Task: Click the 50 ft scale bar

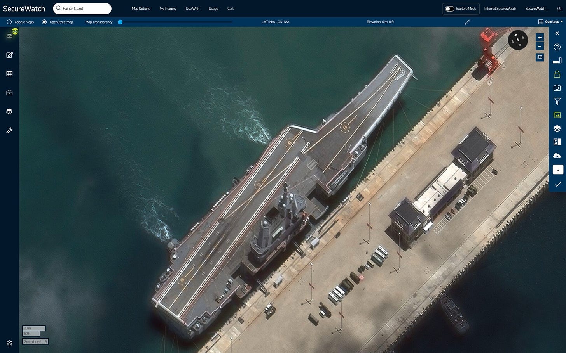Action: 31,334
